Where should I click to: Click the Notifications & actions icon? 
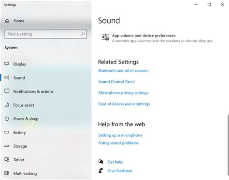[x=7, y=91]
